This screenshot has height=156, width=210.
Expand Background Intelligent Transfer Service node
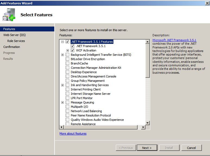62,55
